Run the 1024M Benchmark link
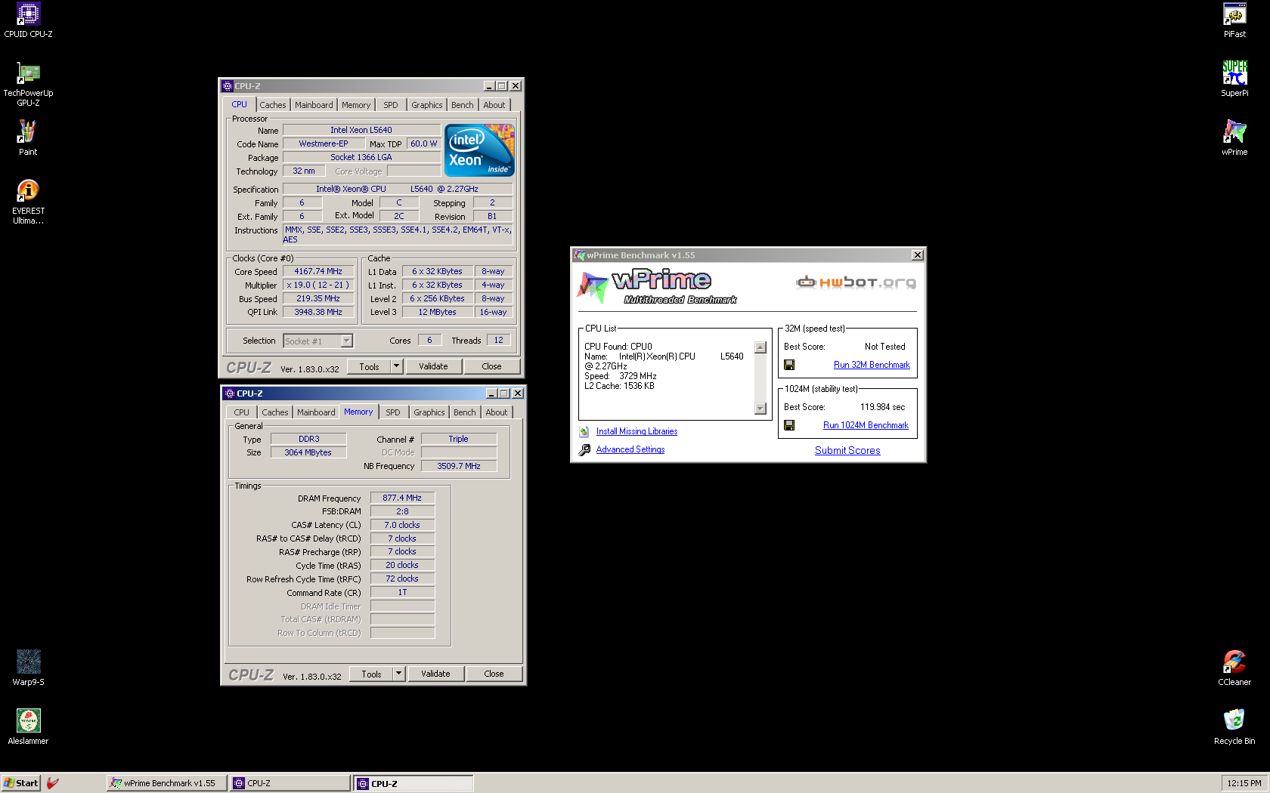 (x=866, y=425)
